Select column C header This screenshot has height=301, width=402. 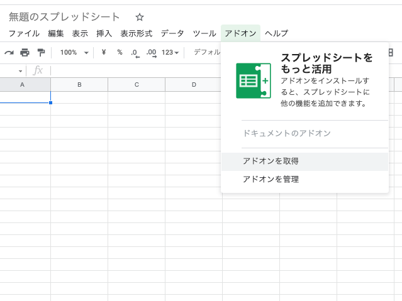[x=137, y=85]
